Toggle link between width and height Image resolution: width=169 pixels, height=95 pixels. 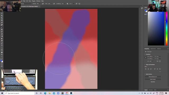pos(145,58)
